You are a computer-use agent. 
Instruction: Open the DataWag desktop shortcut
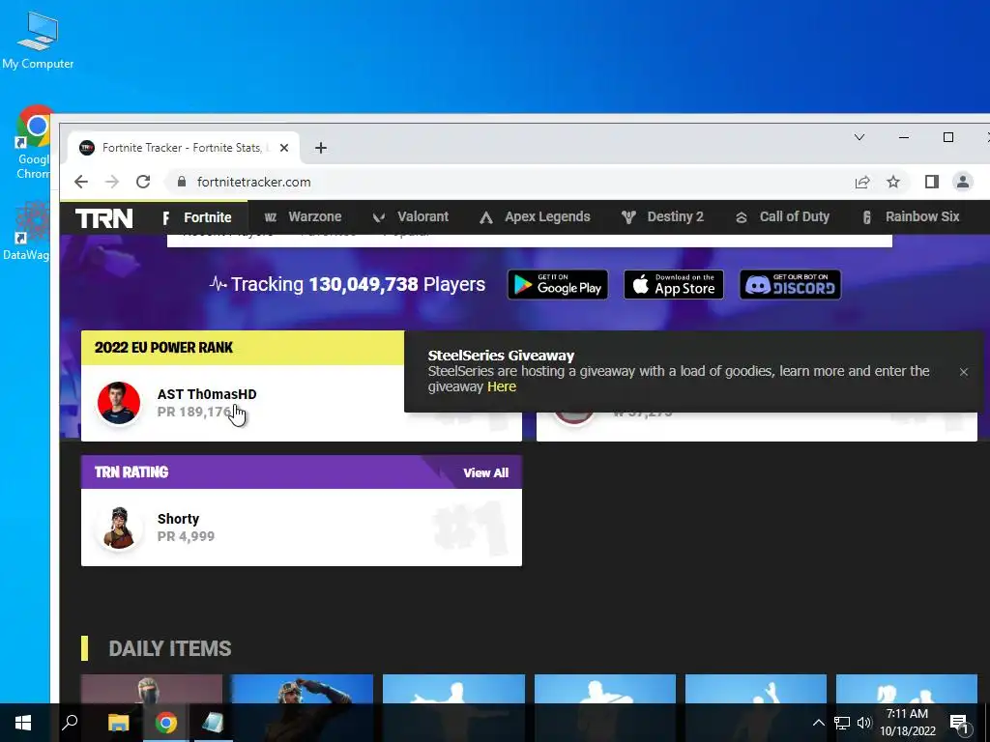pos(28,231)
